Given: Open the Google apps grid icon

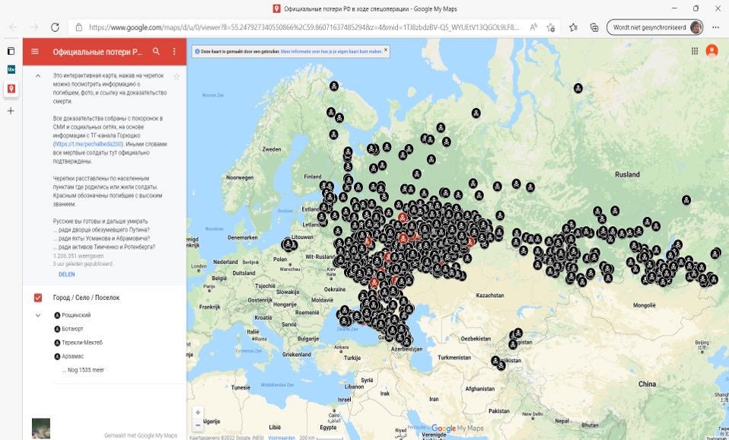Looking at the screenshot, I should (x=695, y=51).
